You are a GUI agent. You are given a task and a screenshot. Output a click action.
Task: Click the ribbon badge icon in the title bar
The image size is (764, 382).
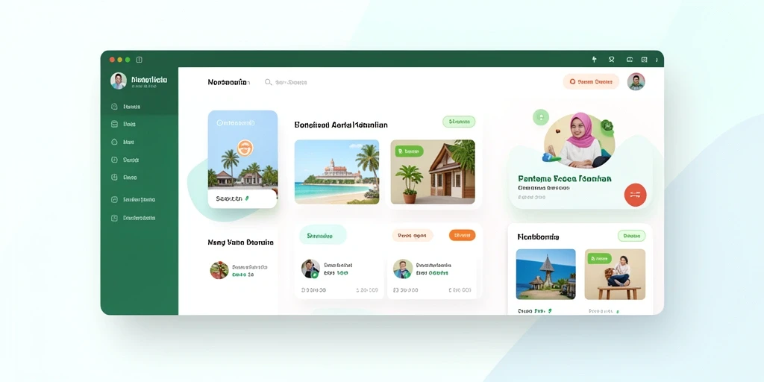pos(612,60)
